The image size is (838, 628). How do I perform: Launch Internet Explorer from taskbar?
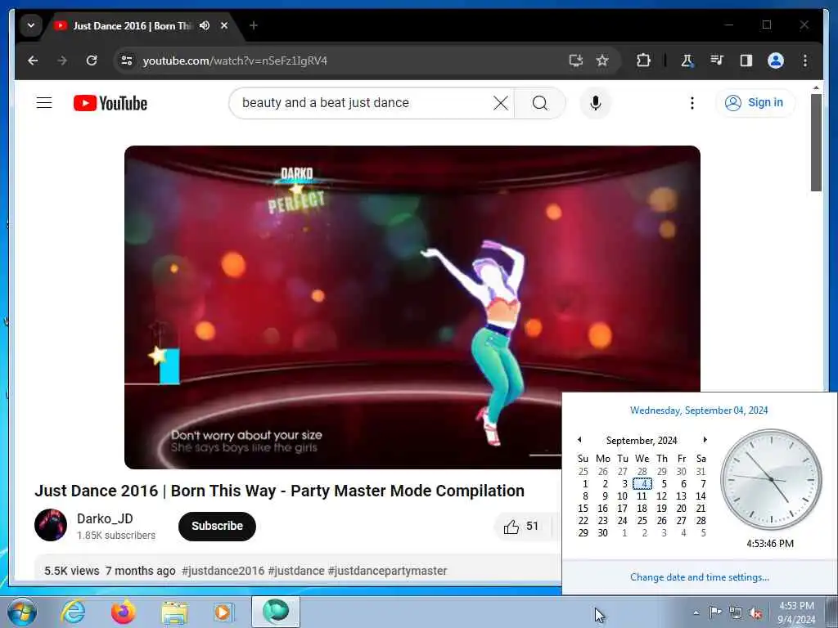(73, 612)
